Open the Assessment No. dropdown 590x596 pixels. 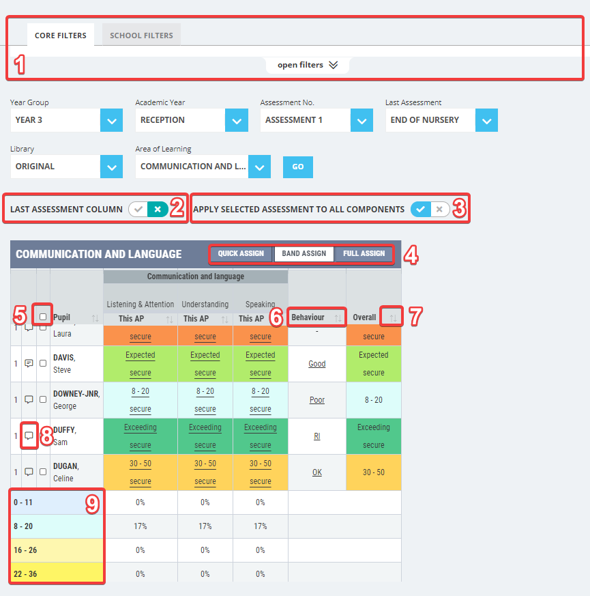pyautogui.click(x=362, y=120)
